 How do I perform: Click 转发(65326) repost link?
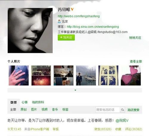[x=103, y=129]
